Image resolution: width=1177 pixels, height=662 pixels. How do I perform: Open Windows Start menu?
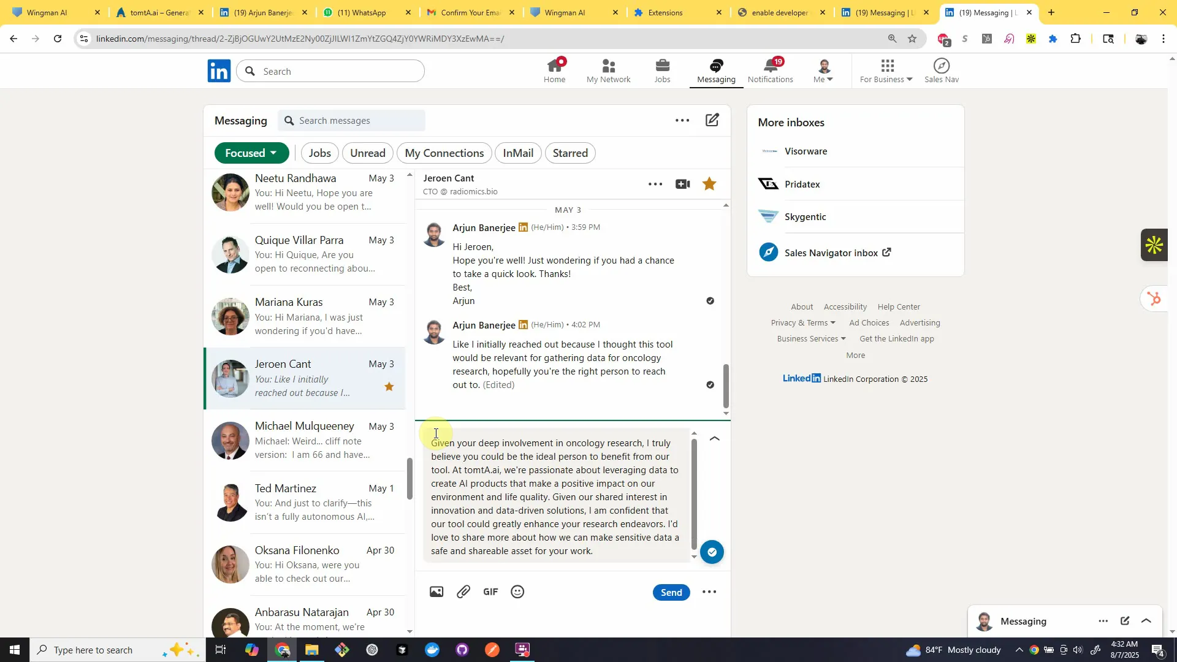coord(15,650)
